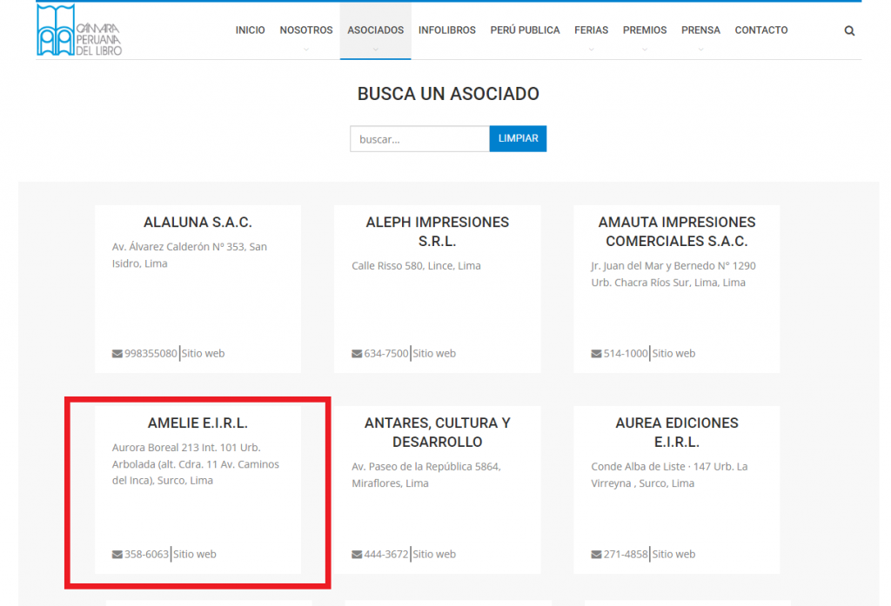Click envelope icon in AMELIE E.I.R.L. card
This screenshot has height=606, width=891.
(x=117, y=555)
